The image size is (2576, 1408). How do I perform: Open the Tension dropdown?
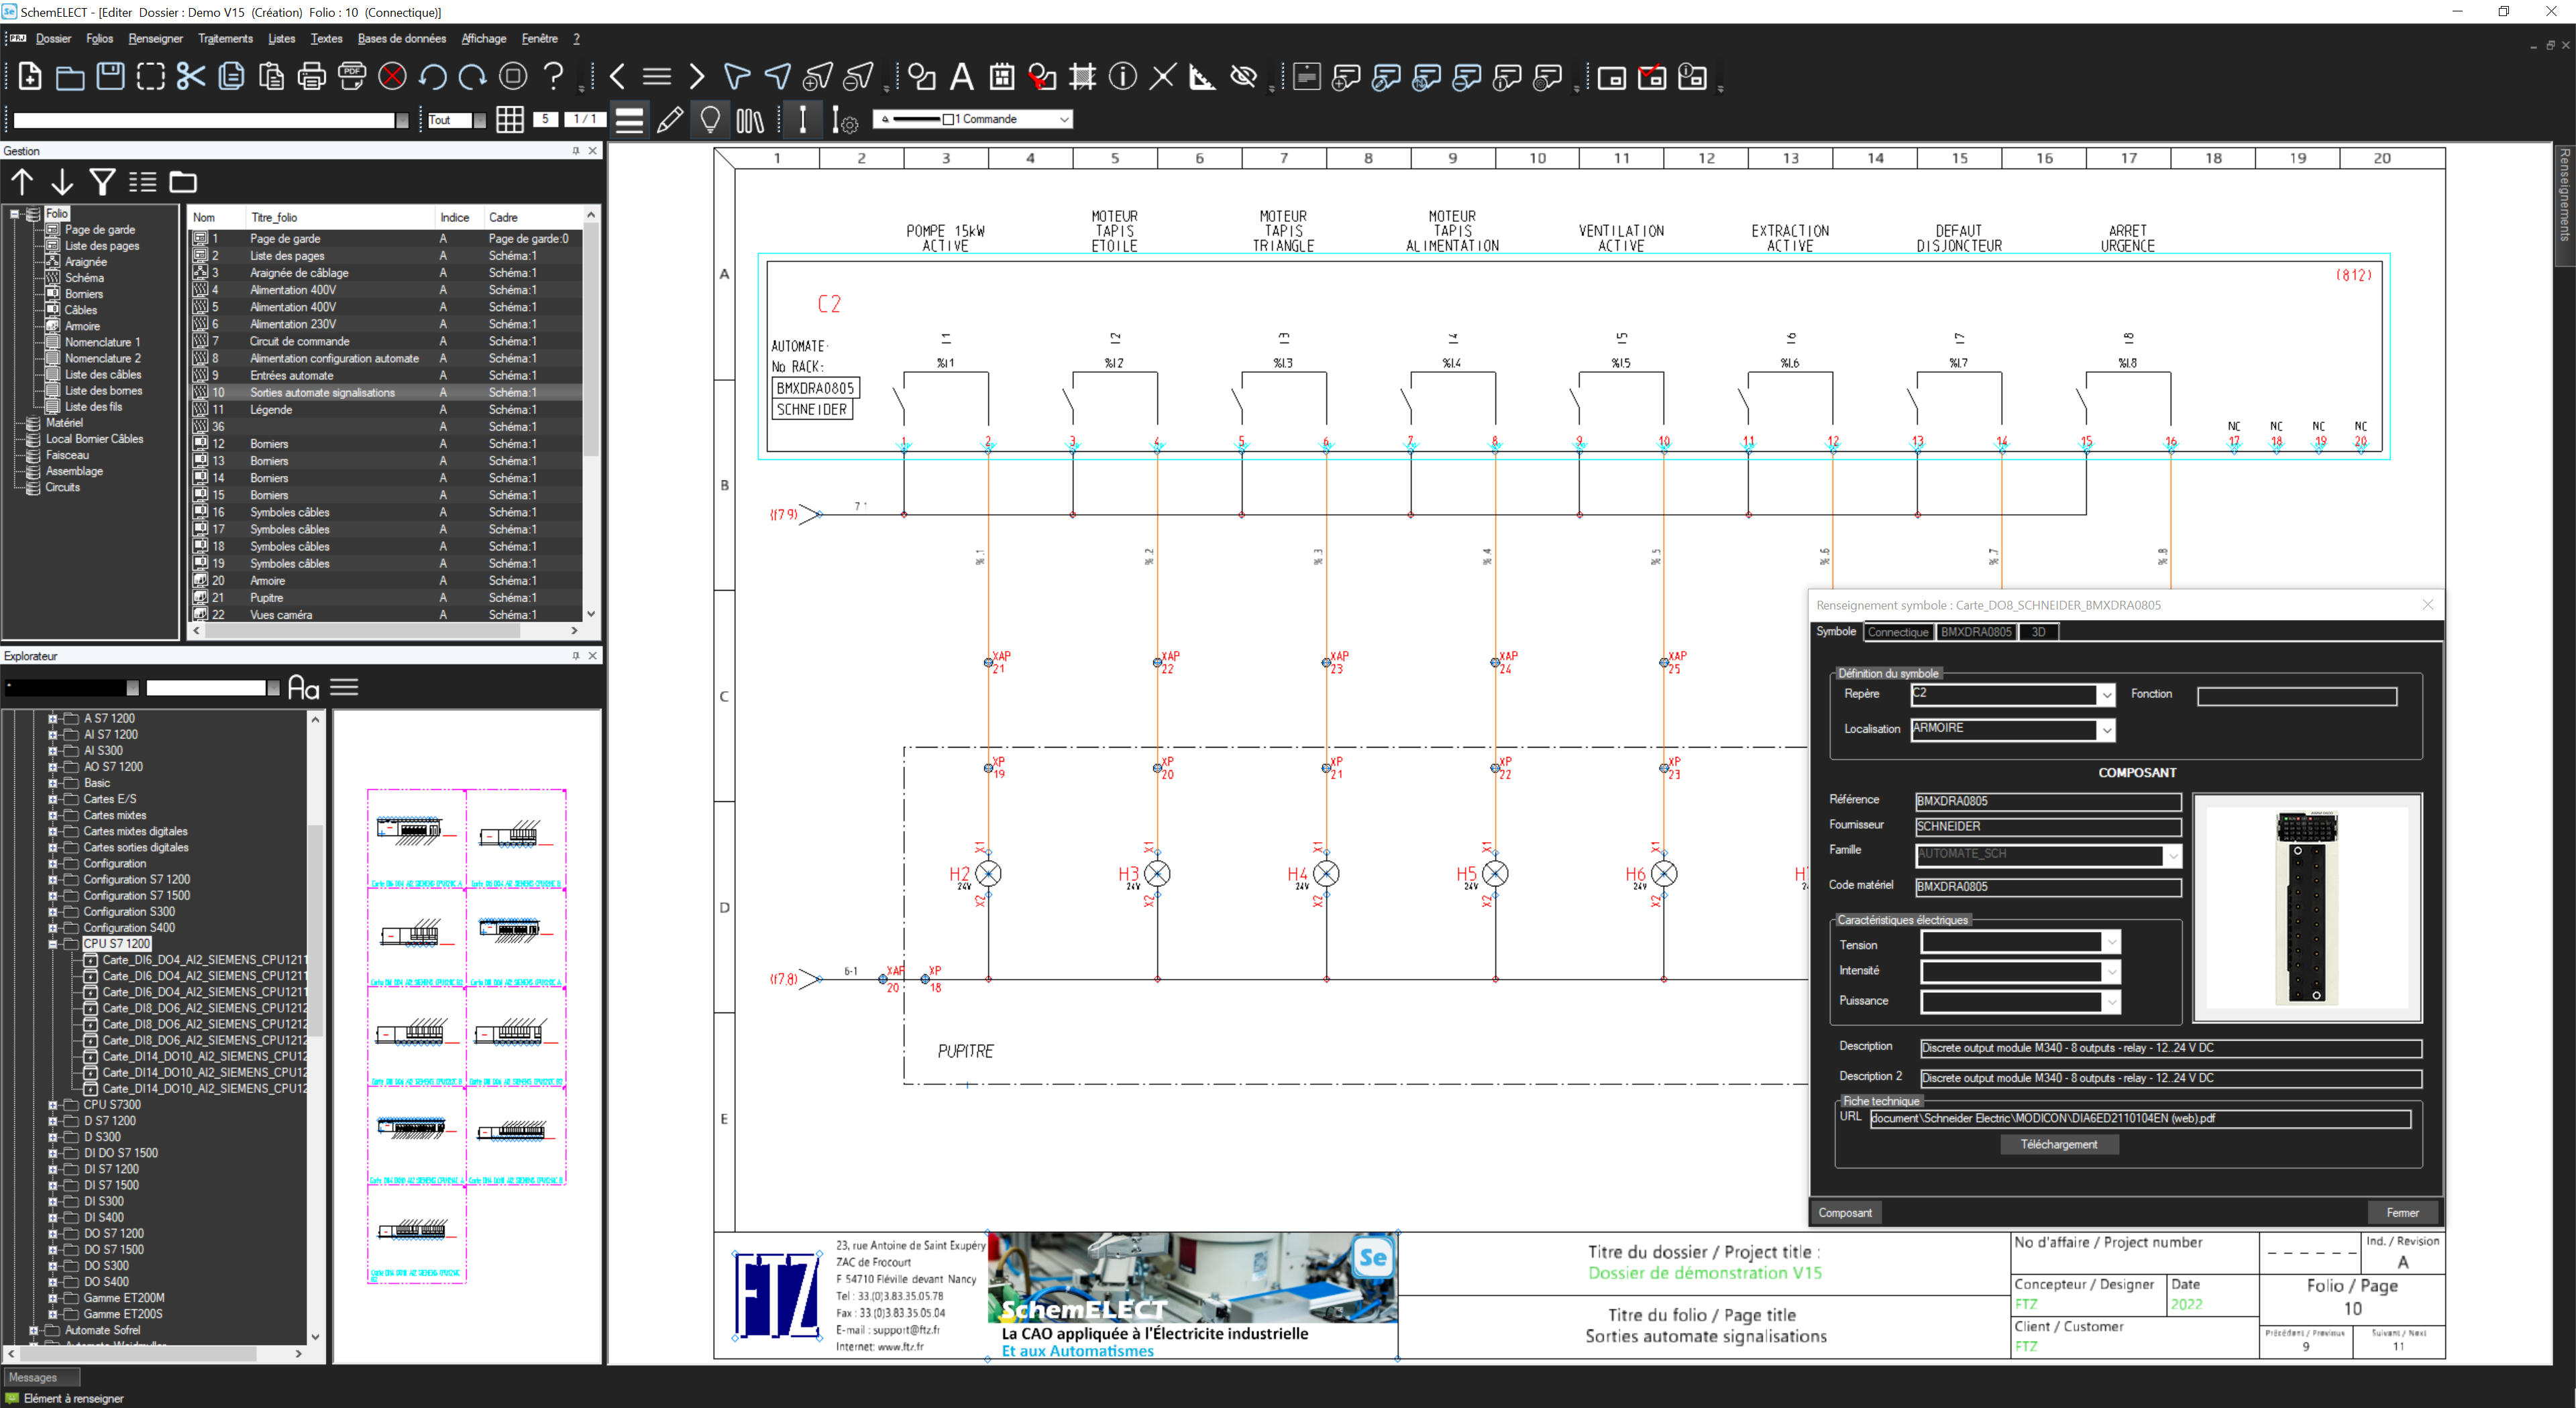2111,942
